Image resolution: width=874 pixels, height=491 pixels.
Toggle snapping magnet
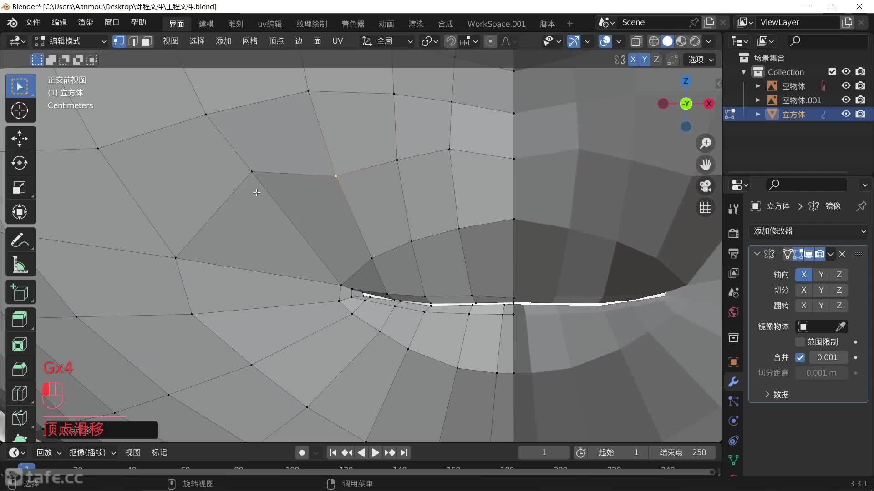point(451,41)
